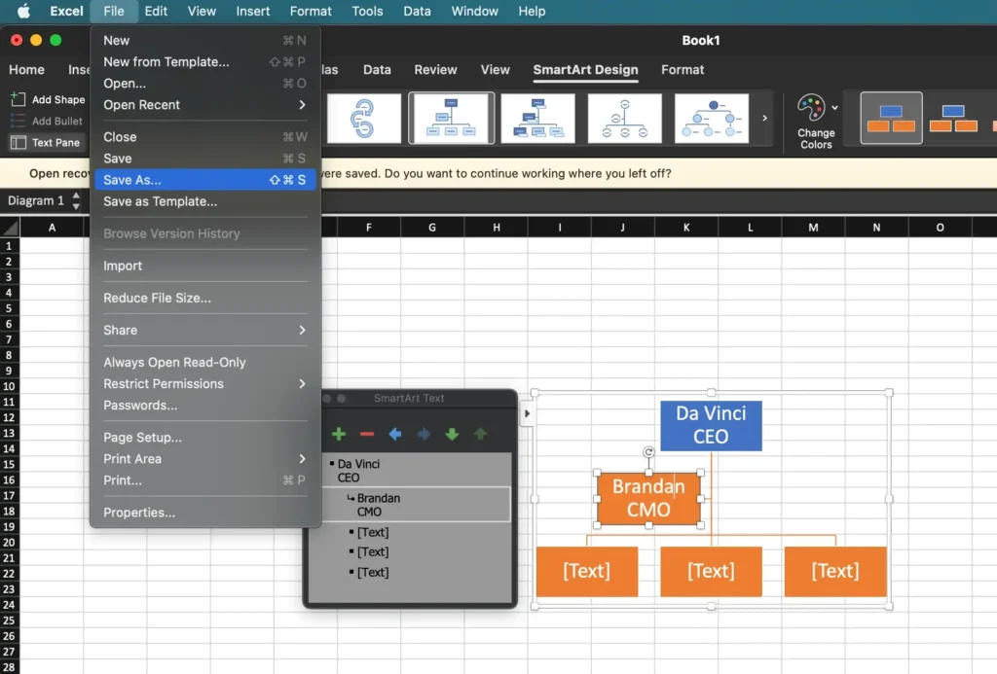Expand the Share submenu
Image resolution: width=997 pixels, height=674 pixels.
tap(204, 330)
